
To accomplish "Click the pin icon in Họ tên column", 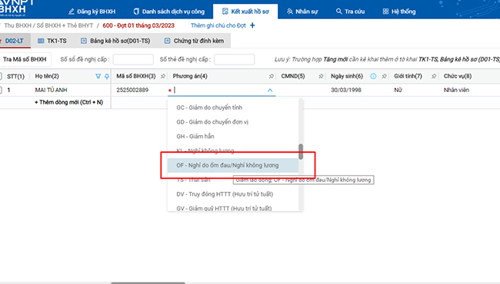I will [x=106, y=76].
